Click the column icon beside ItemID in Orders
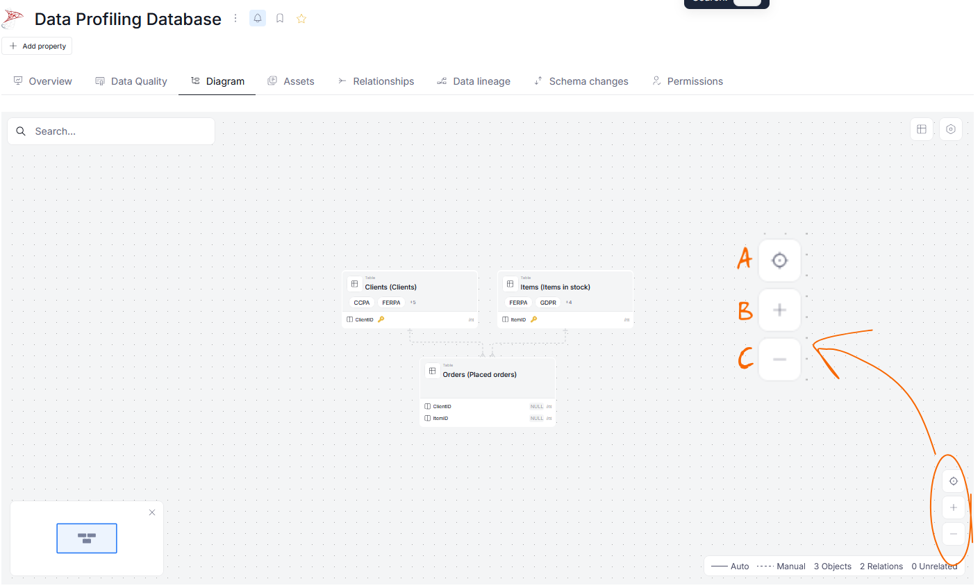Screen dimensions: 980x588 (428, 419)
